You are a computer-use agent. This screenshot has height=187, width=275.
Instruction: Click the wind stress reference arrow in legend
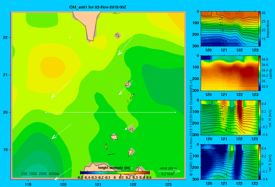pos(169,171)
